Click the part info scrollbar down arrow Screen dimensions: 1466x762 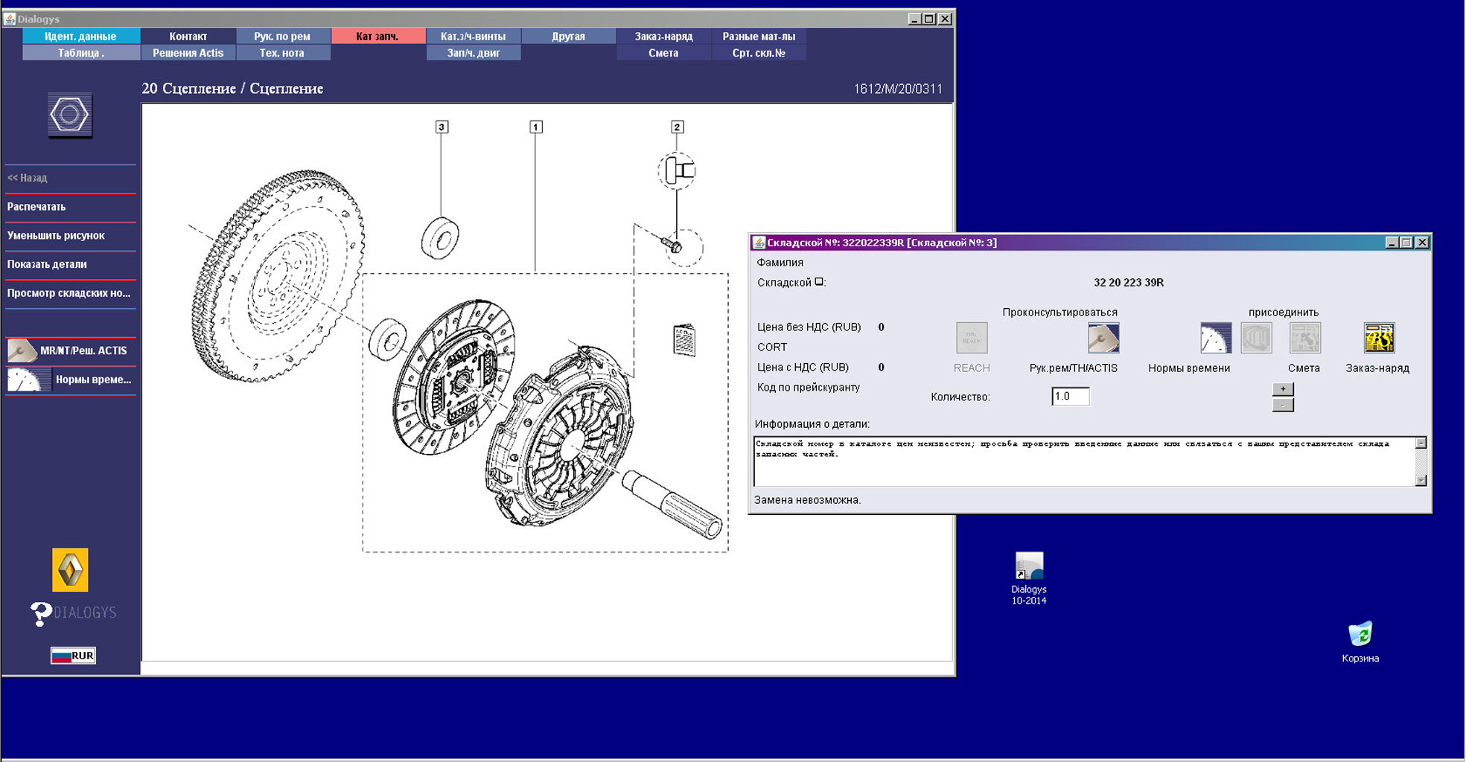pyautogui.click(x=1421, y=480)
